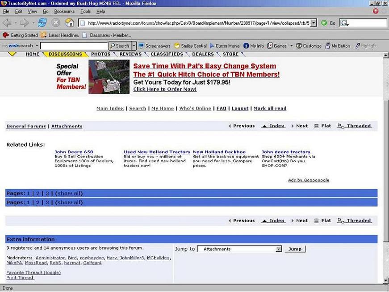Viewport: 389px width, 292px height.
Task: Click the Stop loading icon
Action: click(56, 23)
